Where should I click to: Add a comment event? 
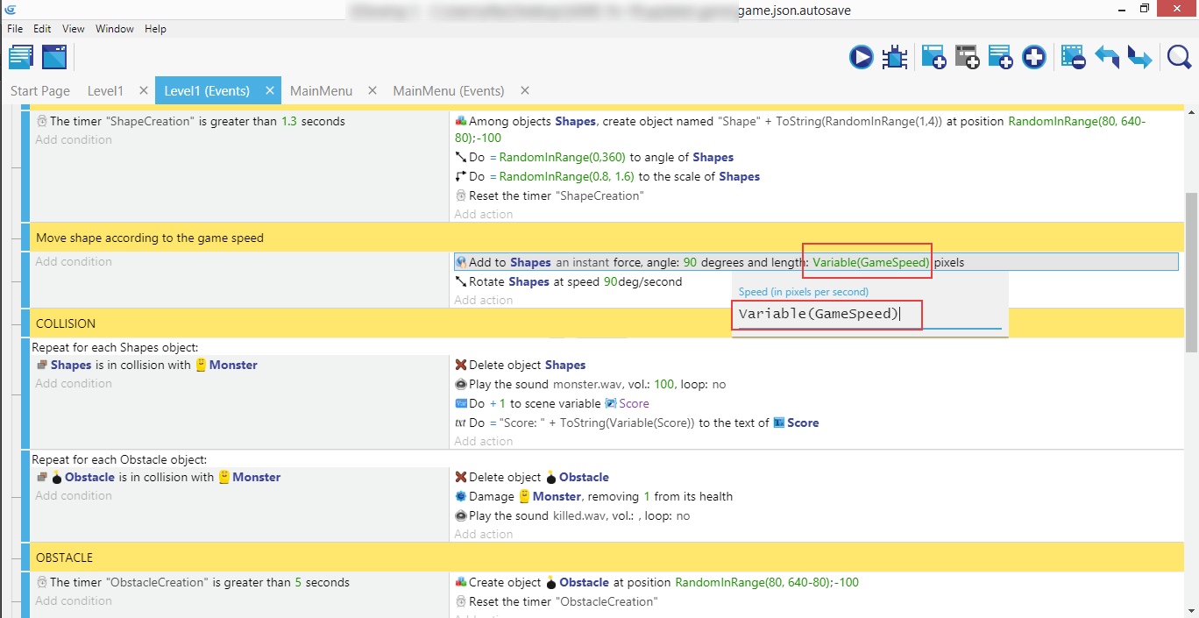pyautogui.click(x=1000, y=58)
